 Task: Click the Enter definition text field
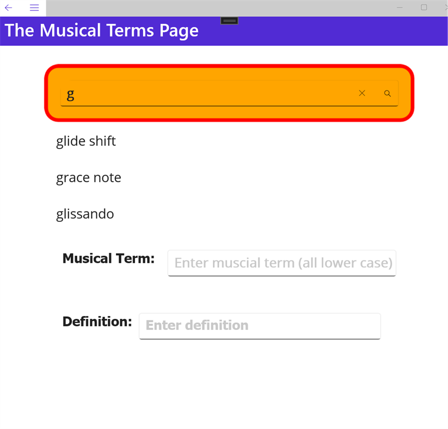tap(259, 325)
